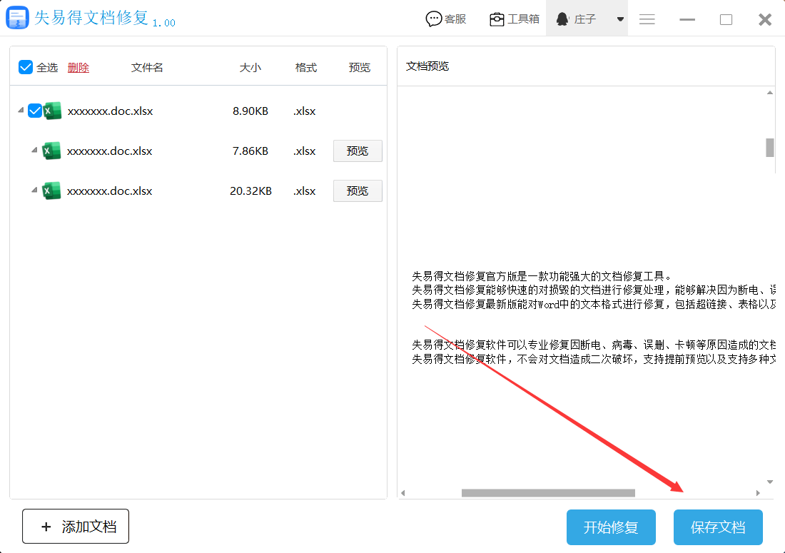
Task: Click the 格式 column header
Action: pyautogui.click(x=306, y=68)
